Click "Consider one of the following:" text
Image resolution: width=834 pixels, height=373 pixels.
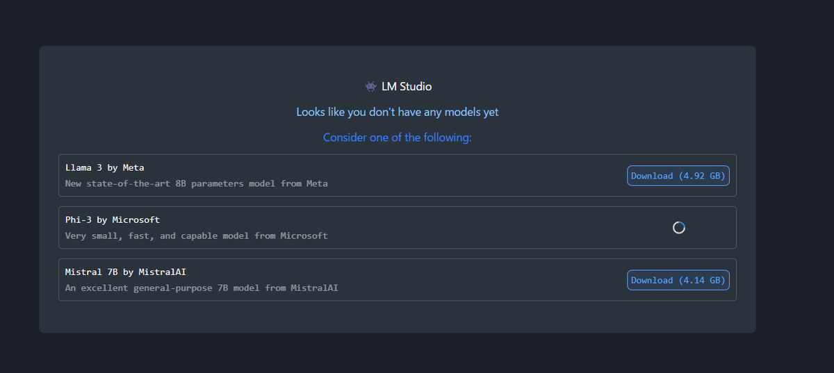(398, 138)
